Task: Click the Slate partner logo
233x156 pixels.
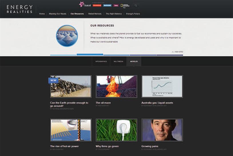Action: coord(116,5)
